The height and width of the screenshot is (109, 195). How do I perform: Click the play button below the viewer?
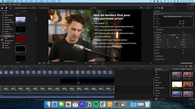(x=86, y=63)
